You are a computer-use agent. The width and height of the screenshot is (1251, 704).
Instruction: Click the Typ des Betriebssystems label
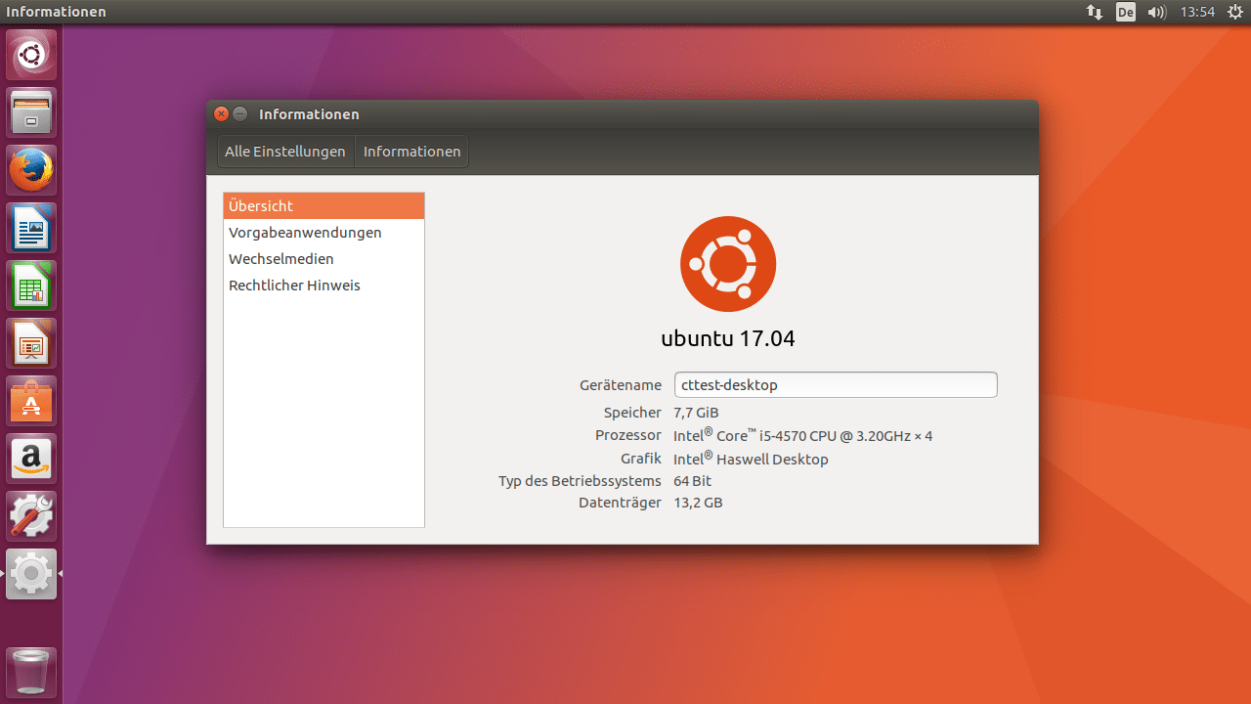click(x=580, y=481)
